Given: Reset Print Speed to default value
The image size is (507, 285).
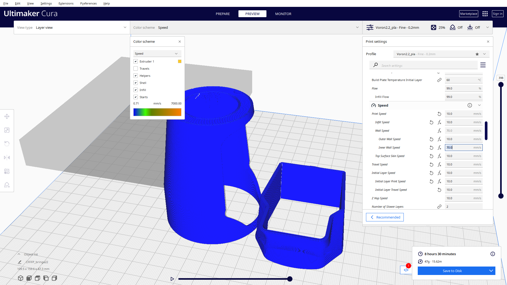Looking at the screenshot, I should pos(439,114).
